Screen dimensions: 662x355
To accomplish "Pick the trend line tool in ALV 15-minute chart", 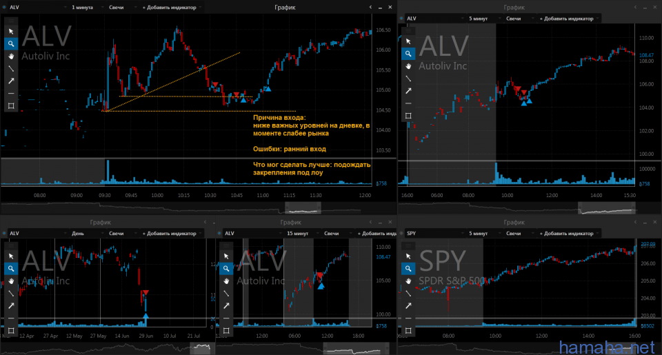I will point(226,294).
